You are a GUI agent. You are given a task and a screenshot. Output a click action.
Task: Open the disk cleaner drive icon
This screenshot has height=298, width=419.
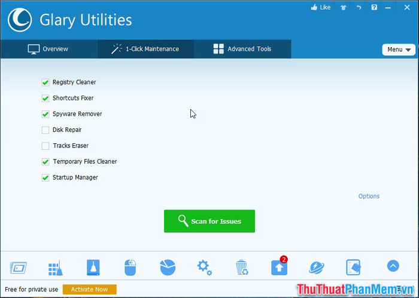point(93,268)
